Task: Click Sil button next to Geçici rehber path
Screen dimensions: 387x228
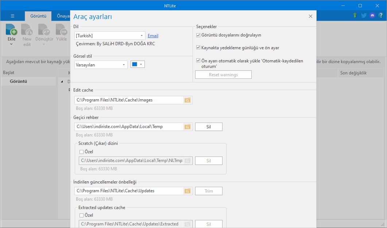Action: (x=209, y=127)
